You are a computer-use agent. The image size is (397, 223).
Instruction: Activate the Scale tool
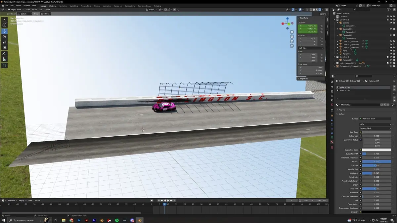tap(4, 42)
